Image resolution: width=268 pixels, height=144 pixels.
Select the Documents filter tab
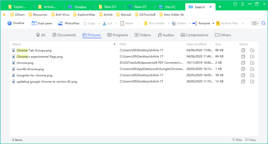point(64,35)
